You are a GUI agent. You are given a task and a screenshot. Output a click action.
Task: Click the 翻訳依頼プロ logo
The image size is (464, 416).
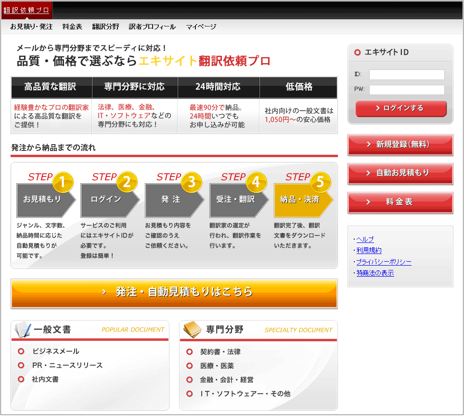coord(26,10)
